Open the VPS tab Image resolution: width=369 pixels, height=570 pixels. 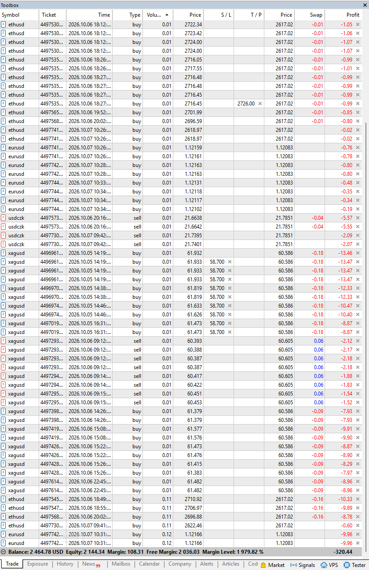(330, 565)
